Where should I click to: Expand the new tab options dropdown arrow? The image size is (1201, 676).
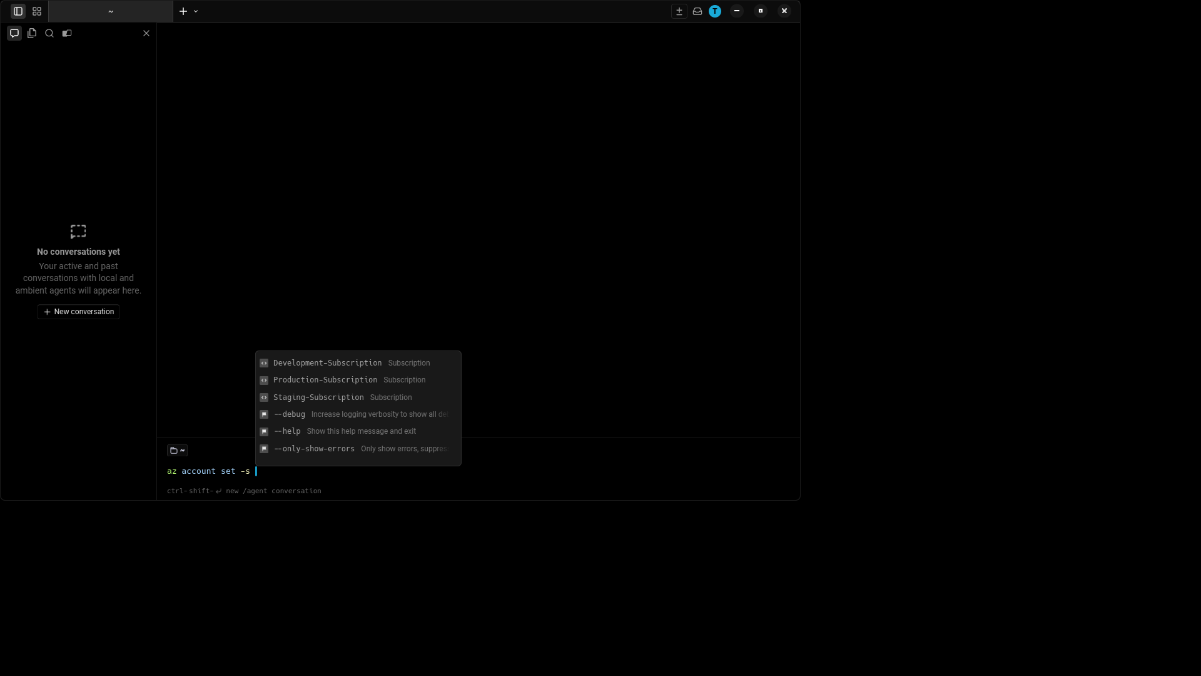pos(196,11)
